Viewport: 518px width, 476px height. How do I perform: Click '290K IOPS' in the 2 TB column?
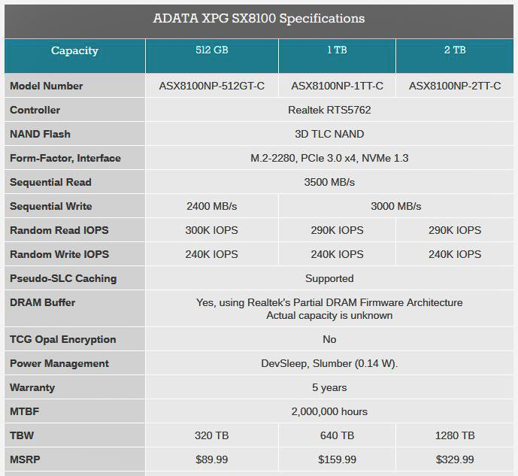point(455,230)
